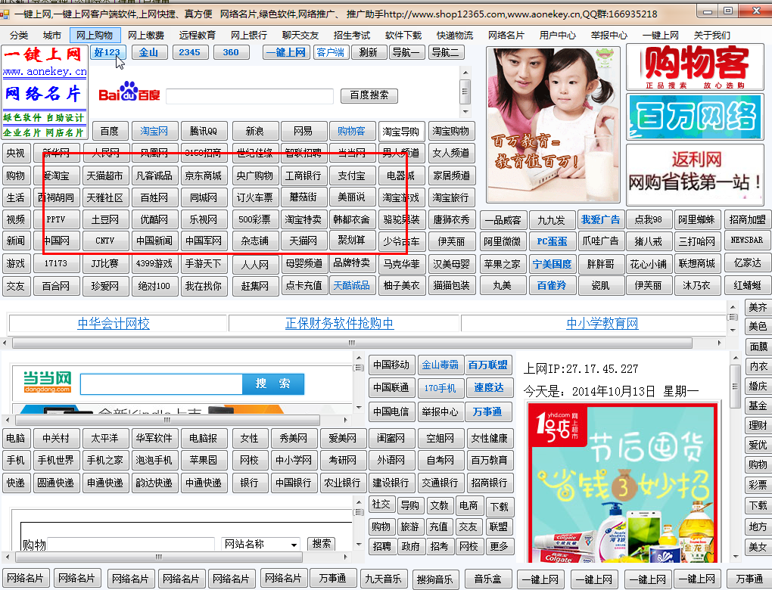Click the blue 搜索 button in 当当网 panel

coord(273,383)
